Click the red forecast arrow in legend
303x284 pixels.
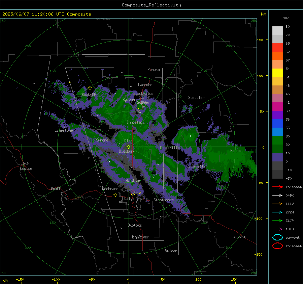point(277,187)
